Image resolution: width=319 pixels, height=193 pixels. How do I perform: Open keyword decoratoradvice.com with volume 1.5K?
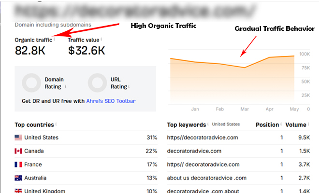[x=194, y=151]
